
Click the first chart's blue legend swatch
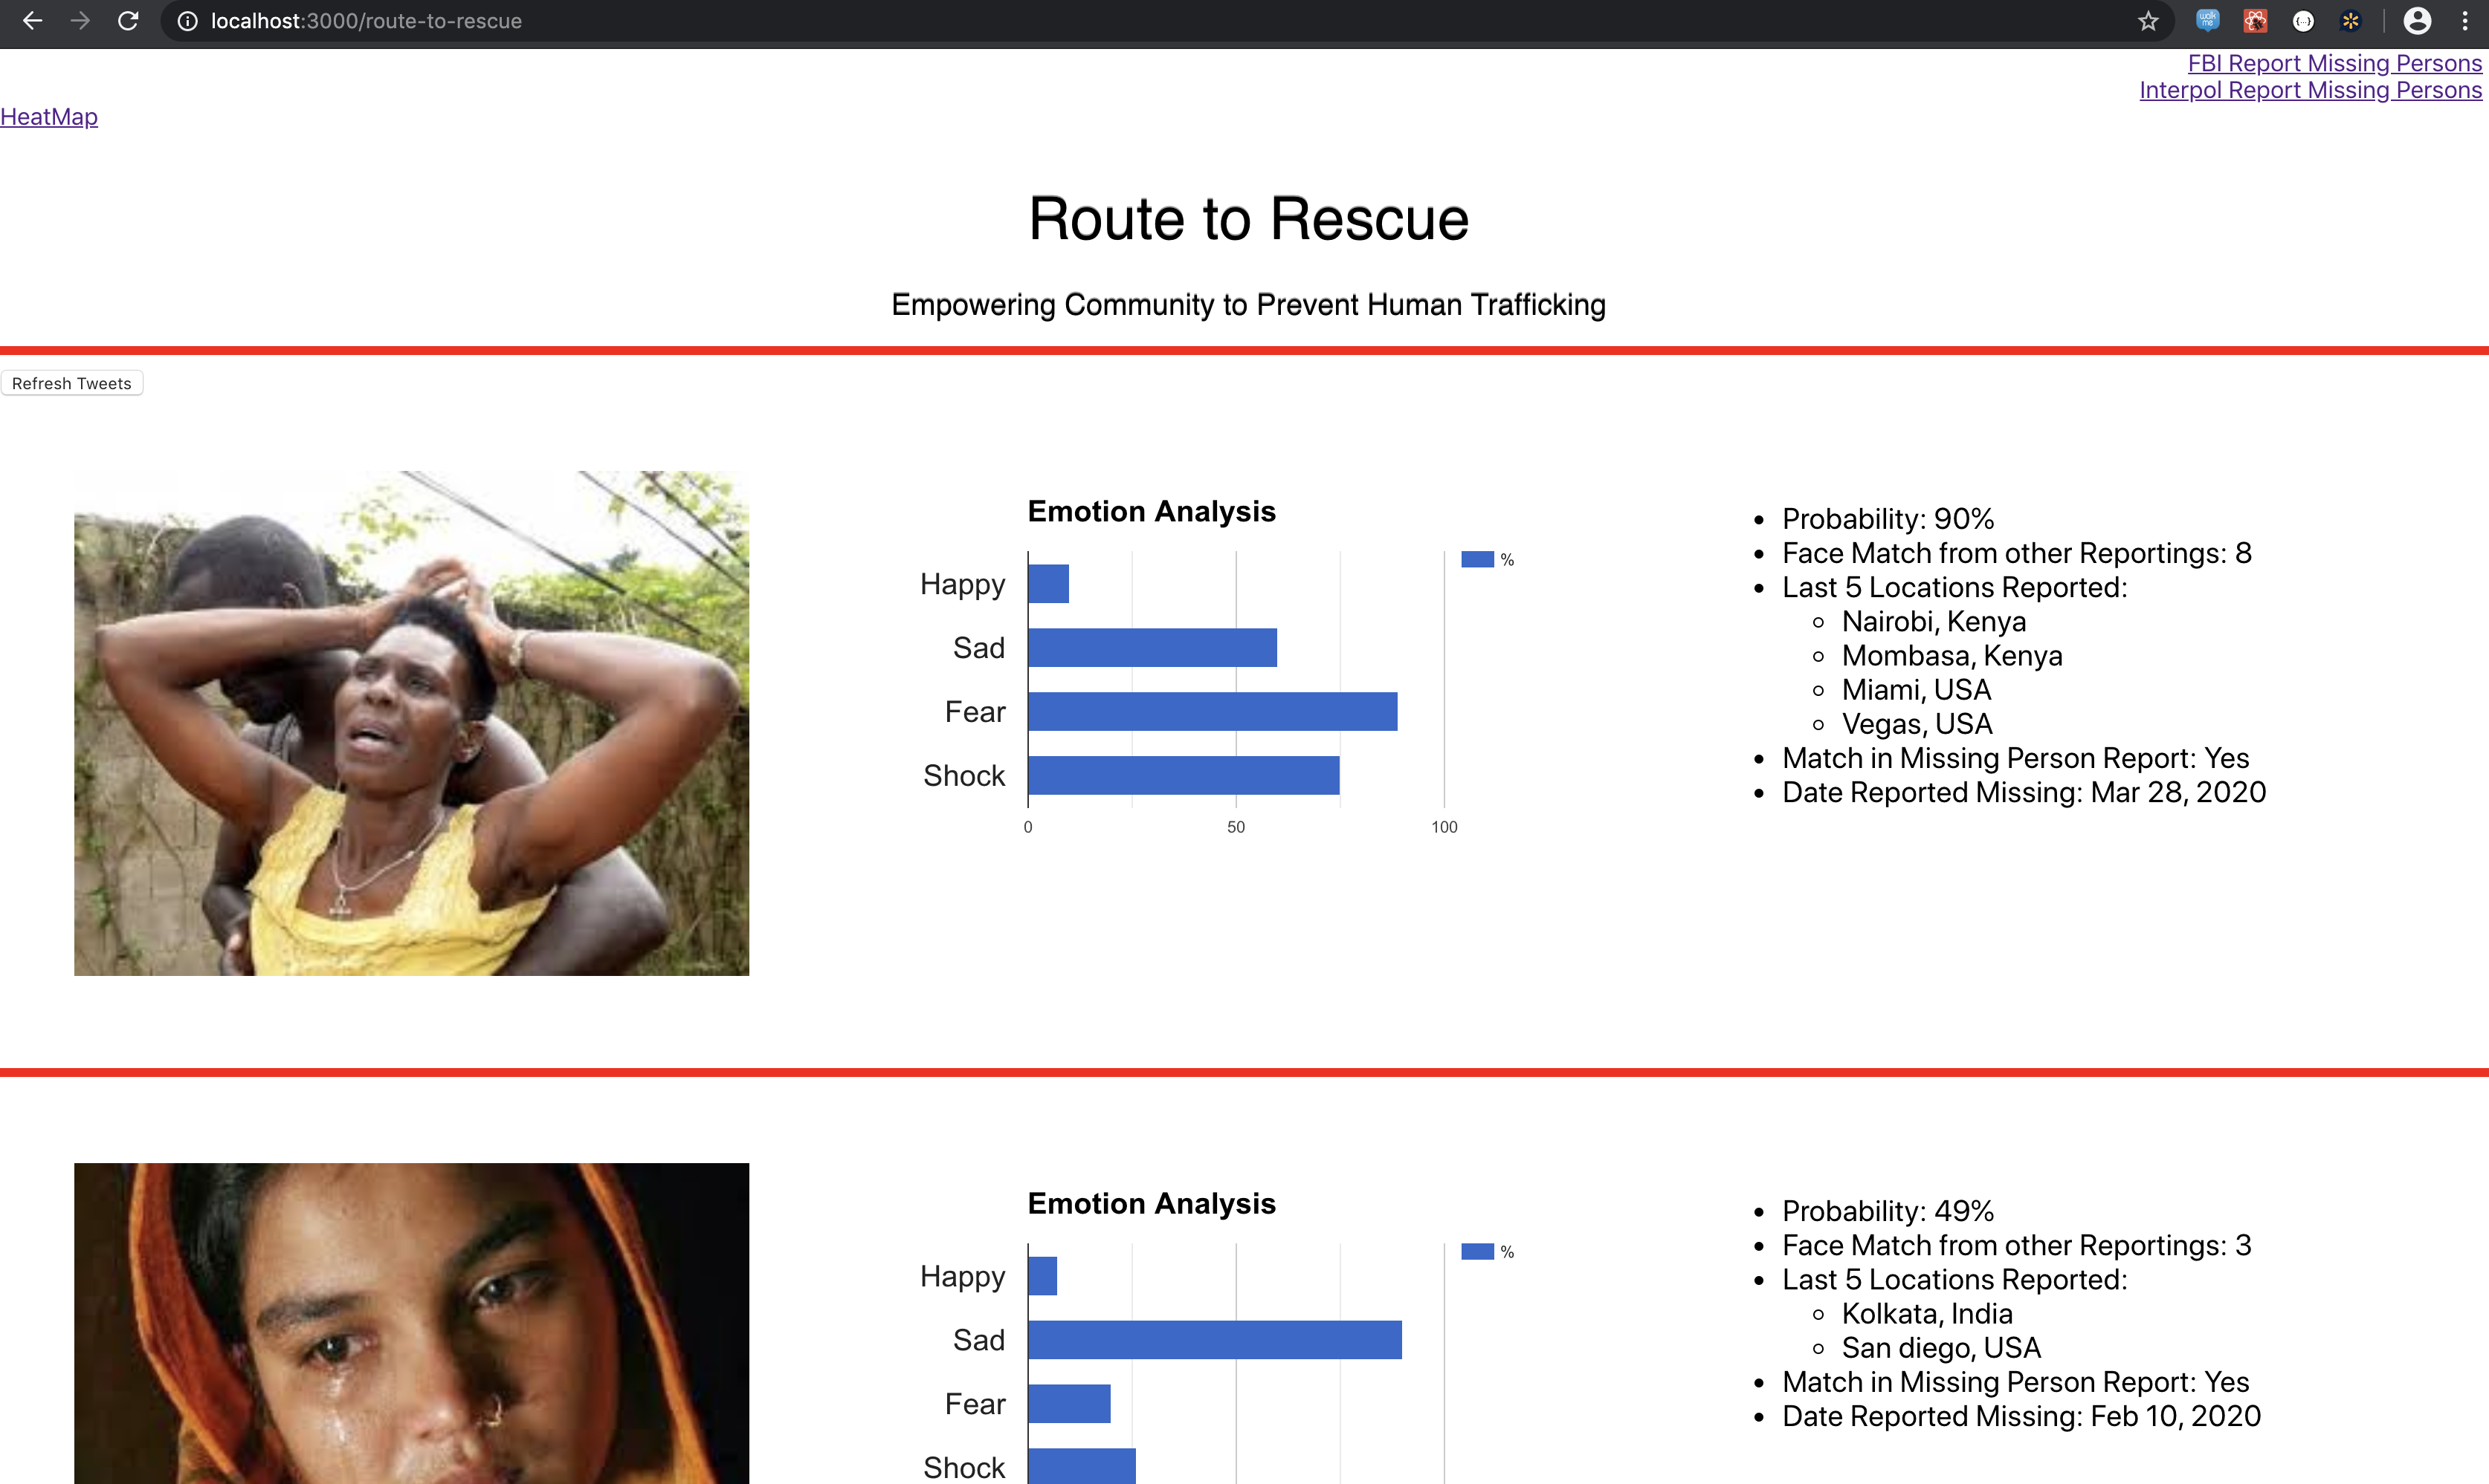click(1477, 559)
